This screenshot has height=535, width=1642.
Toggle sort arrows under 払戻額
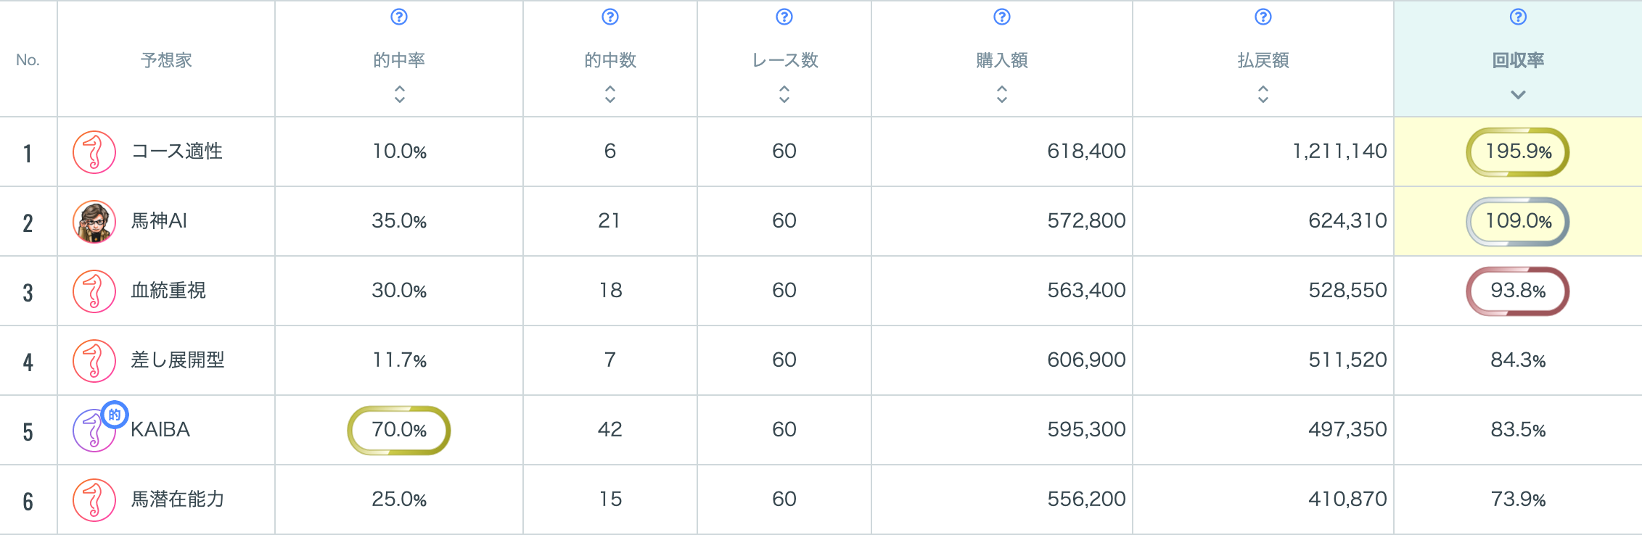coord(1263,94)
